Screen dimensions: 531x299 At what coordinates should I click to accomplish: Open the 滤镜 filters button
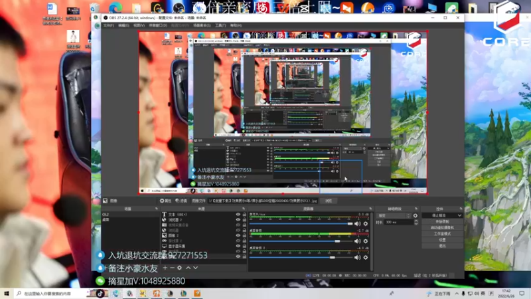click(181, 201)
